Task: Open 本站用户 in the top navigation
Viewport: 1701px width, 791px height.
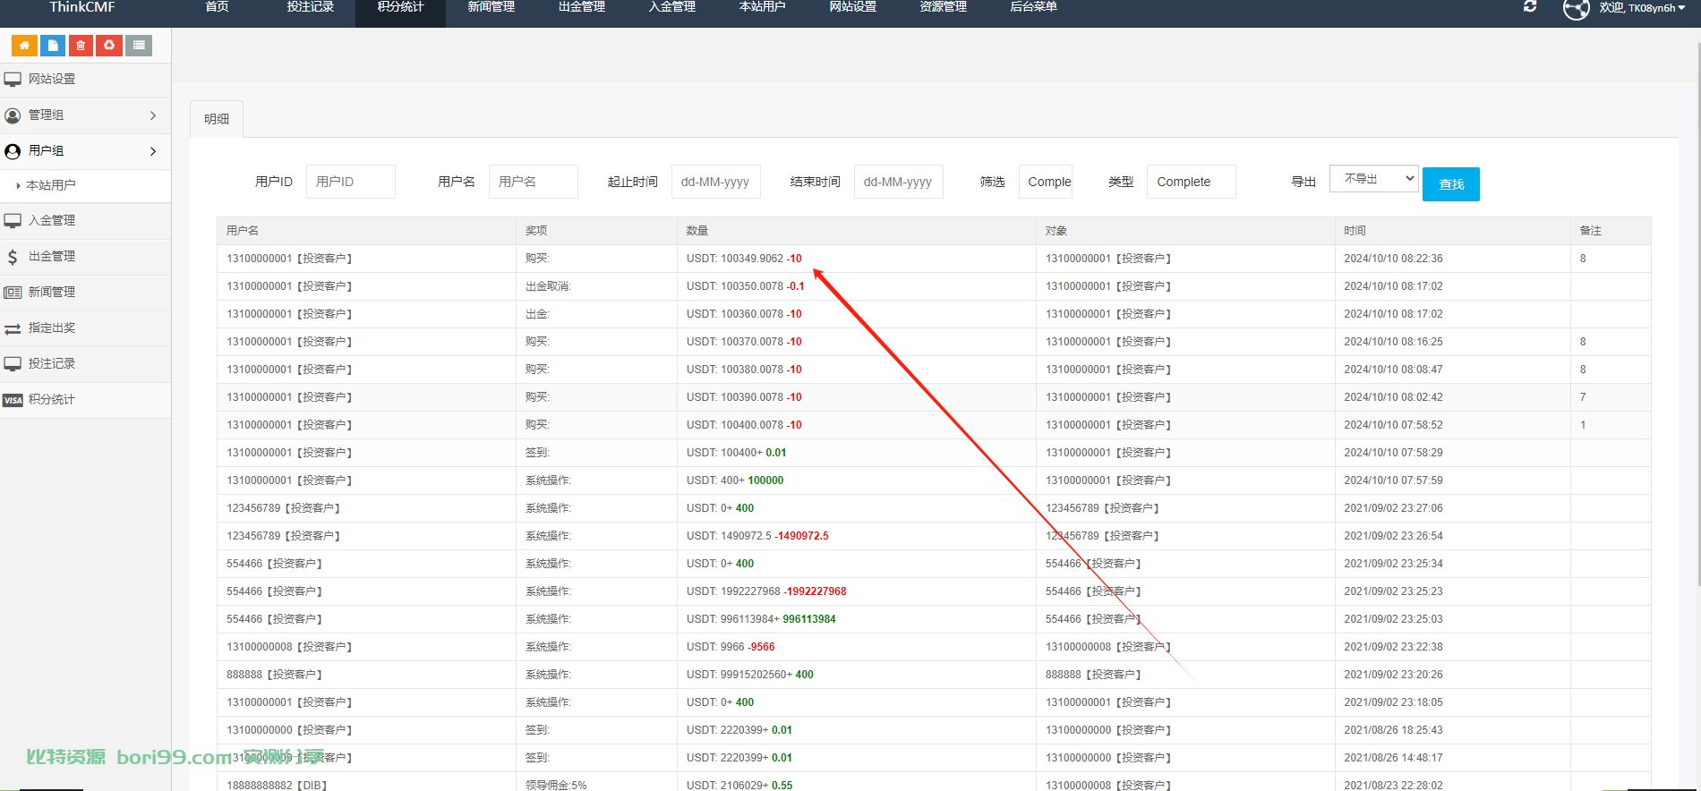Action: coord(762,7)
